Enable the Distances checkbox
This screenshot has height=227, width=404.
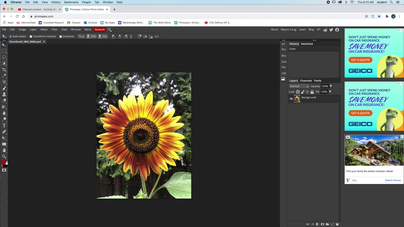click(61, 37)
